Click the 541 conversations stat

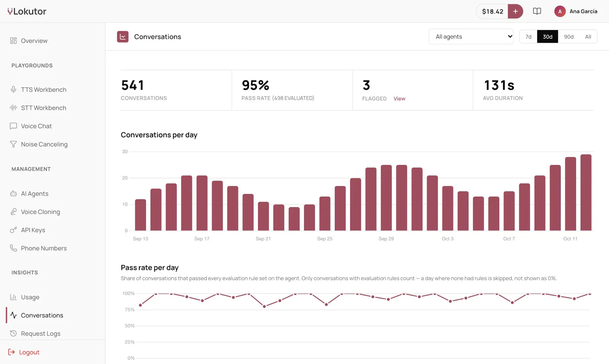132,85
